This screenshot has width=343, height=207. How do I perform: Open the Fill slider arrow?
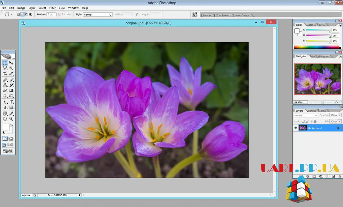(340, 121)
